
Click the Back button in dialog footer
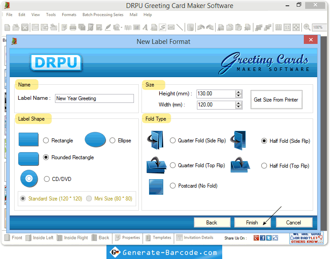point(212,222)
